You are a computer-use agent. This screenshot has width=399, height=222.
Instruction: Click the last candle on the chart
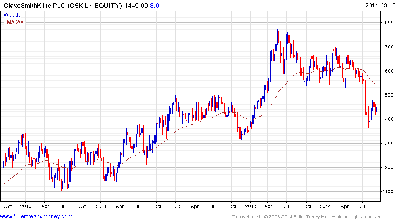click(377, 110)
